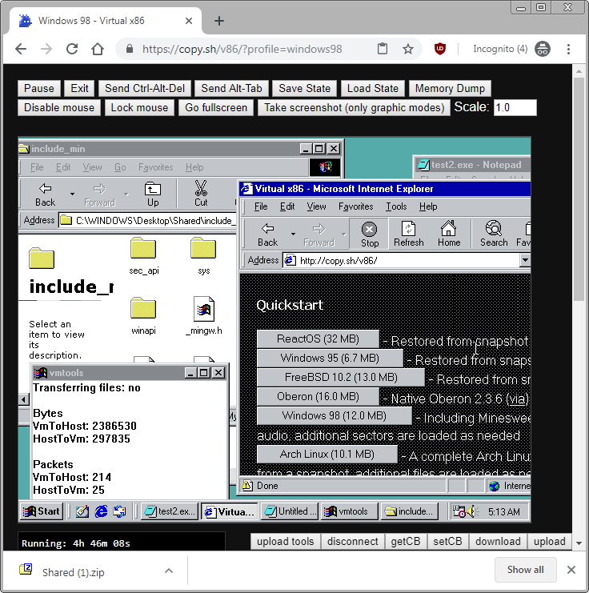Click the Lock mouse button
The height and width of the screenshot is (593, 589).
point(139,108)
